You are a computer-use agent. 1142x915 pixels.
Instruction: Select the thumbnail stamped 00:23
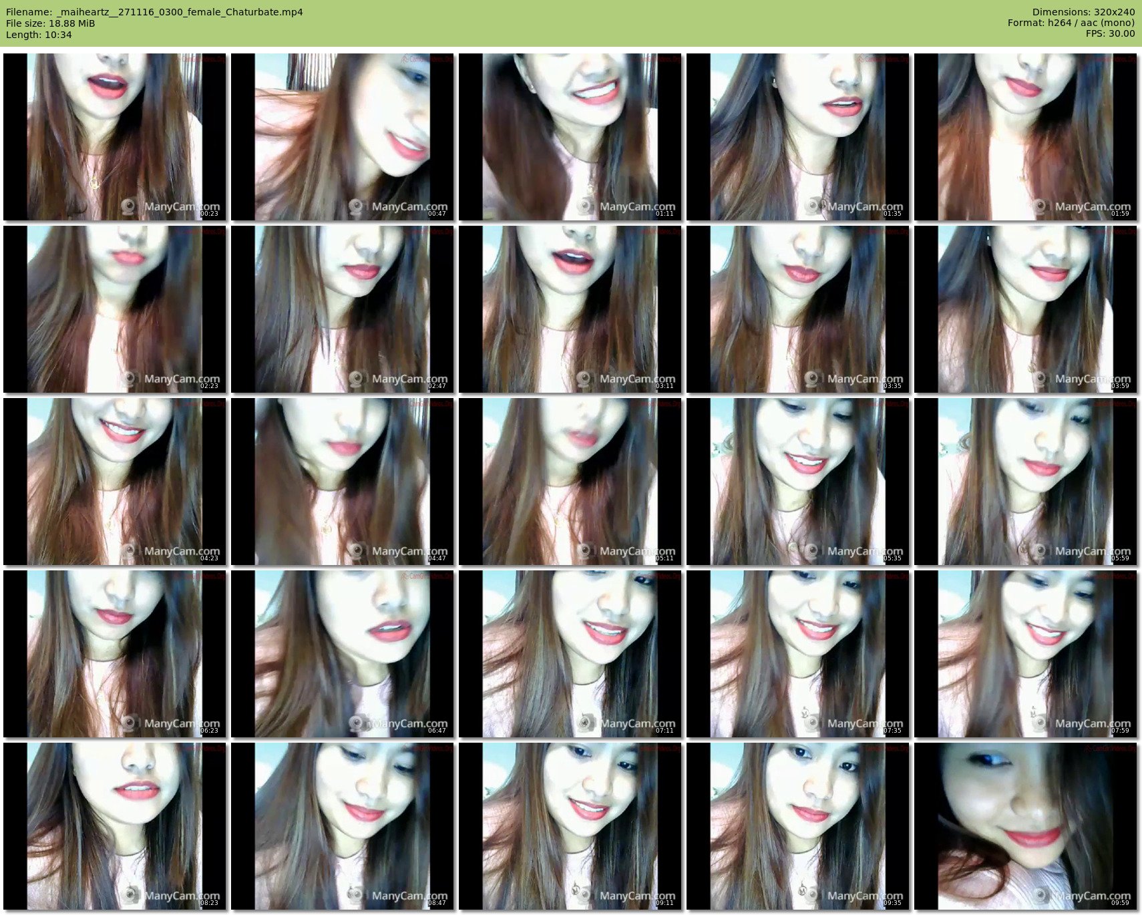pos(115,137)
